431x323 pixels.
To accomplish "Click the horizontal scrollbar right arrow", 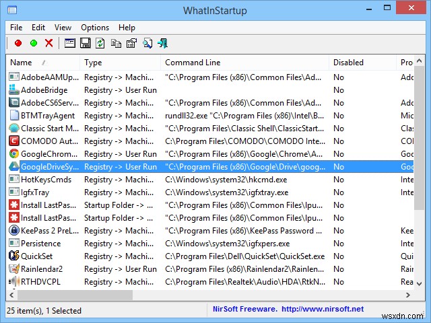I will click(408, 295).
